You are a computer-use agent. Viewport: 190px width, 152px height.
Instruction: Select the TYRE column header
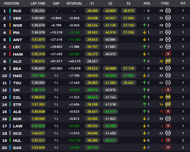165,3
